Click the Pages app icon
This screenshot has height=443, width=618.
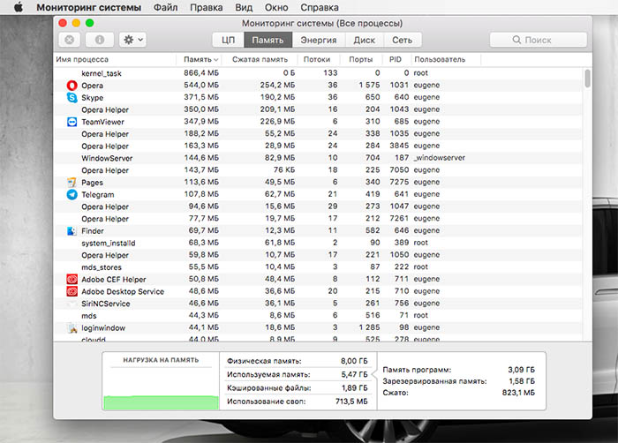click(72, 183)
